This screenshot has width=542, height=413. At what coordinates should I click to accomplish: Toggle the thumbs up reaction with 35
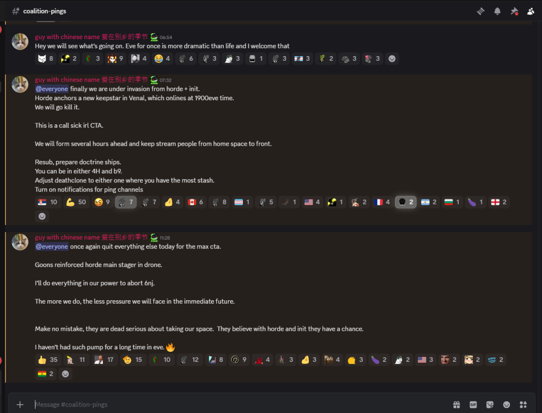(x=48, y=360)
